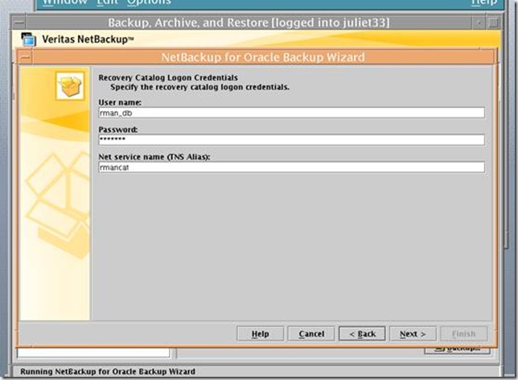Go back with the < Back button
Image resolution: width=518 pixels, height=380 pixels.
[x=362, y=334]
